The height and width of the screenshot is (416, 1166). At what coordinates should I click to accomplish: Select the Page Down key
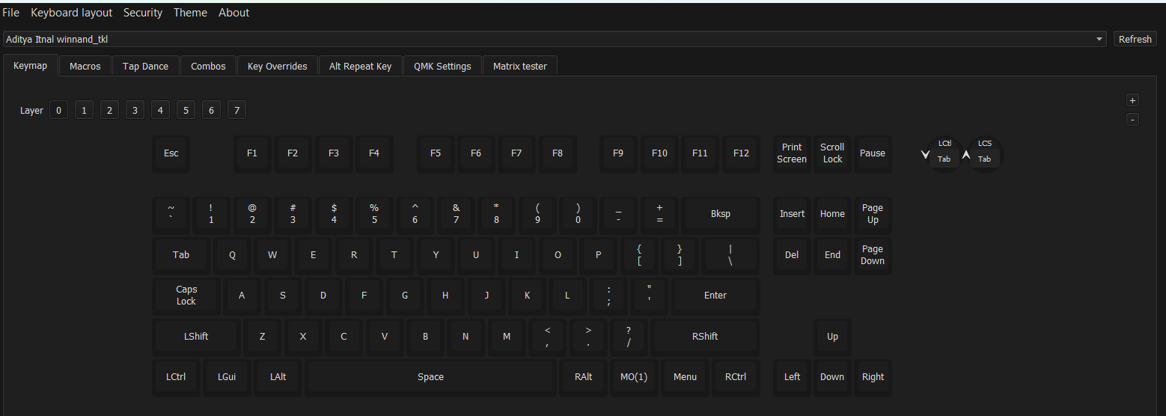pyautogui.click(x=873, y=255)
